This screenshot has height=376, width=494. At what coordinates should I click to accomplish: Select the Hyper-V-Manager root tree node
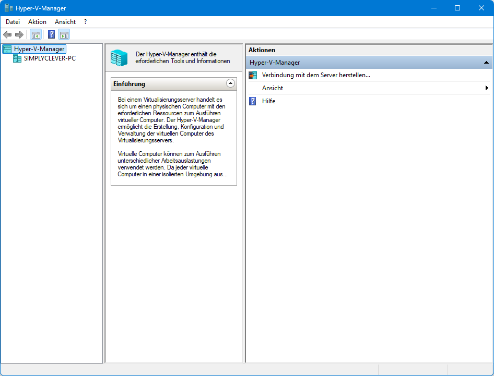point(39,49)
